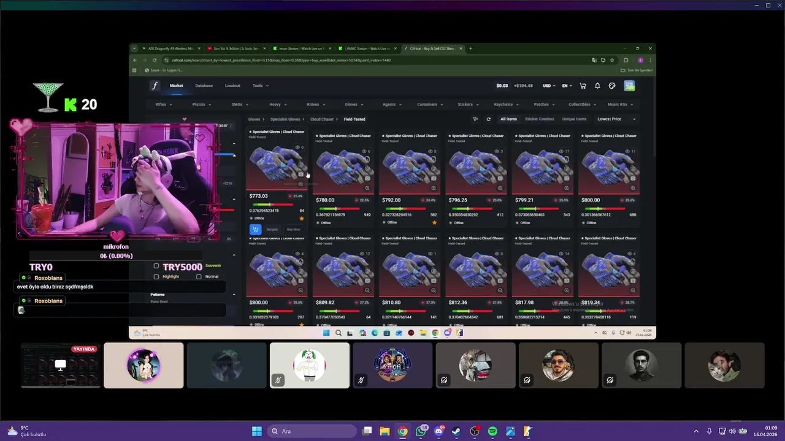Image resolution: width=785 pixels, height=441 pixels.
Task: Click the magnifier icon on $780.00 glove card
Action: [367, 188]
